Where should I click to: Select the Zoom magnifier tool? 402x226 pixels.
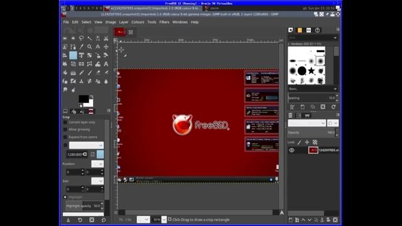click(89, 47)
